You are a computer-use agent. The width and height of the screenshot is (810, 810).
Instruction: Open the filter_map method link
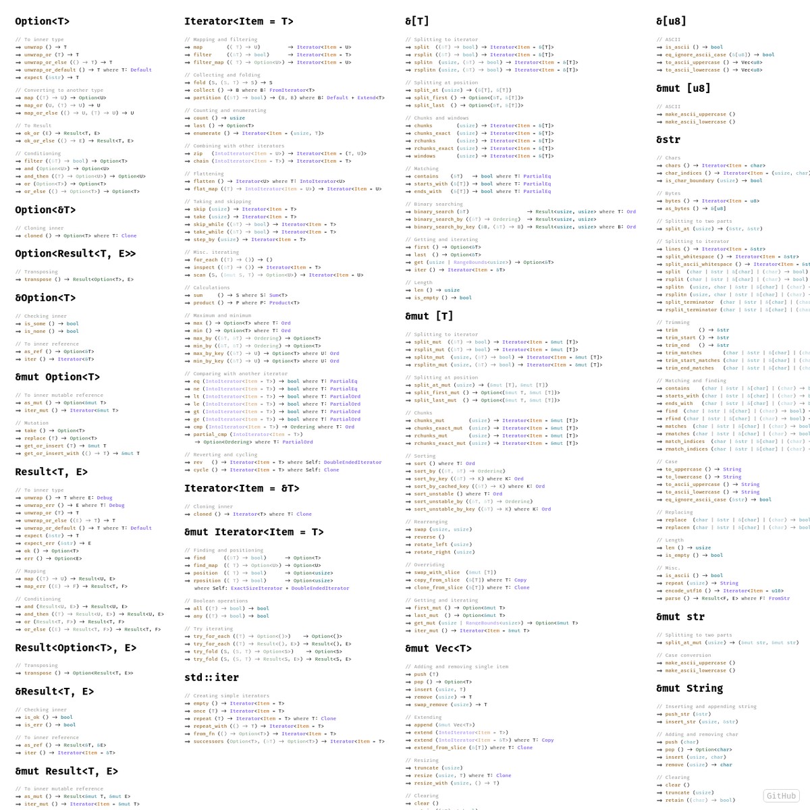[x=209, y=63]
